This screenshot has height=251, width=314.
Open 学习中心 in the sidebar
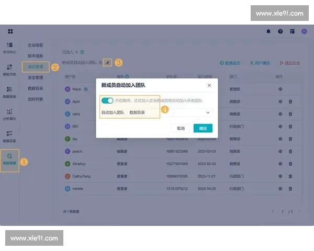[x=9, y=48]
